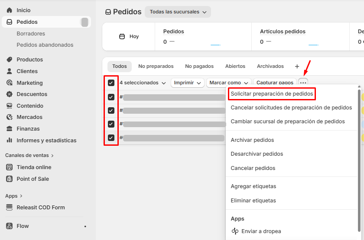364x240 pixels.
Task: Click the Capturar pagos button
Action: pos(275,83)
